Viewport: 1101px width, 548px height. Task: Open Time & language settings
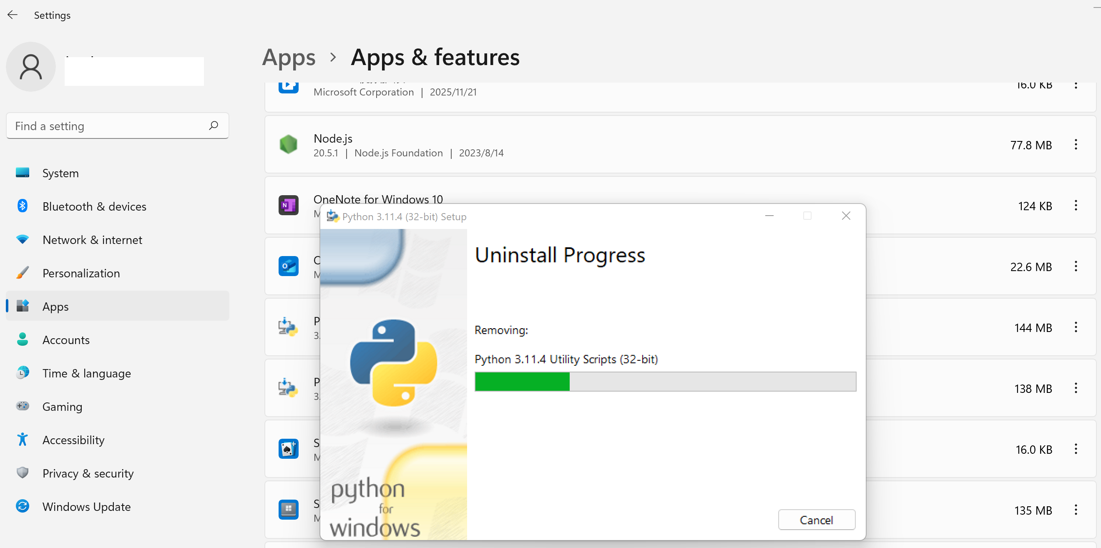click(118, 373)
